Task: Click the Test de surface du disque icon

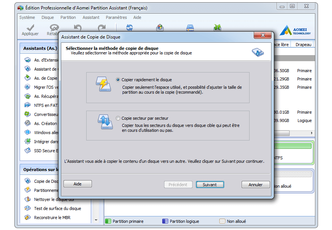Action: pyautogui.click(x=28, y=208)
